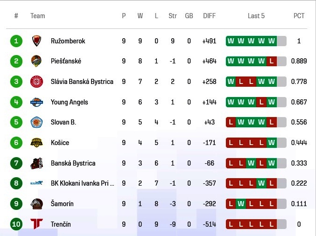
Task: Click the red Trenčín logo
Action: point(36,224)
